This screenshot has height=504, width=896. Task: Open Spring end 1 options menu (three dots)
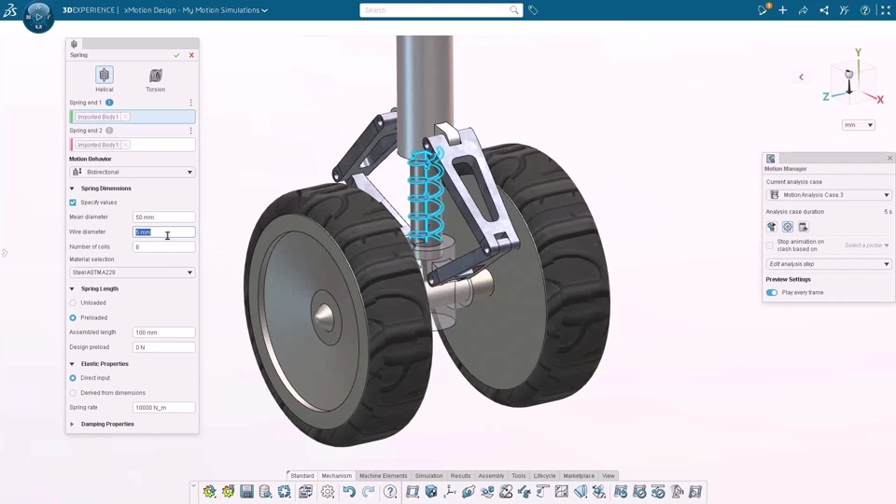[190, 103]
